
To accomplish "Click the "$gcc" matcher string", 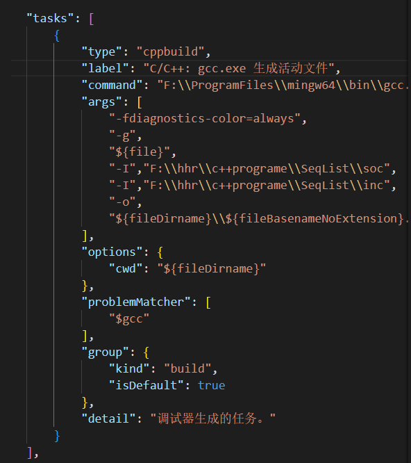I will pyautogui.click(x=129, y=319).
